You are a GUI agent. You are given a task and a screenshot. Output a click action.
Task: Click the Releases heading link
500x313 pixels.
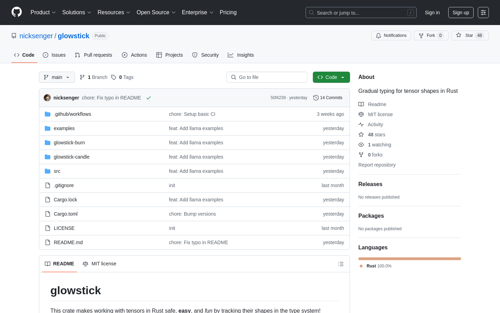coord(370,184)
